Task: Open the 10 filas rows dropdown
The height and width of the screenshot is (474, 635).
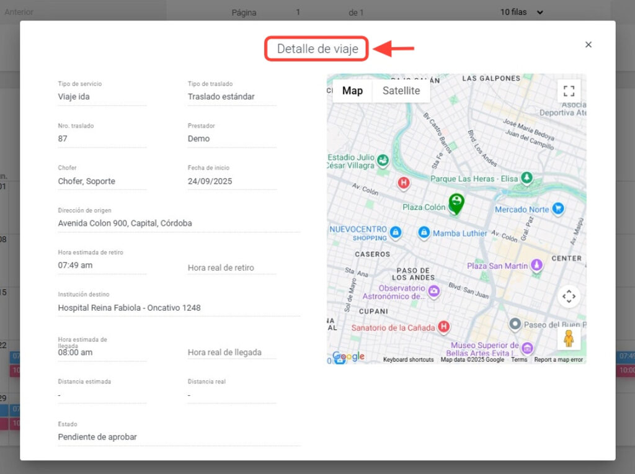Action: (x=522, y=12)
